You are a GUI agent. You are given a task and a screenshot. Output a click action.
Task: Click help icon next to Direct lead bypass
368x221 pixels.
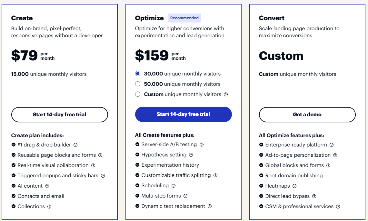pos(314,196)
